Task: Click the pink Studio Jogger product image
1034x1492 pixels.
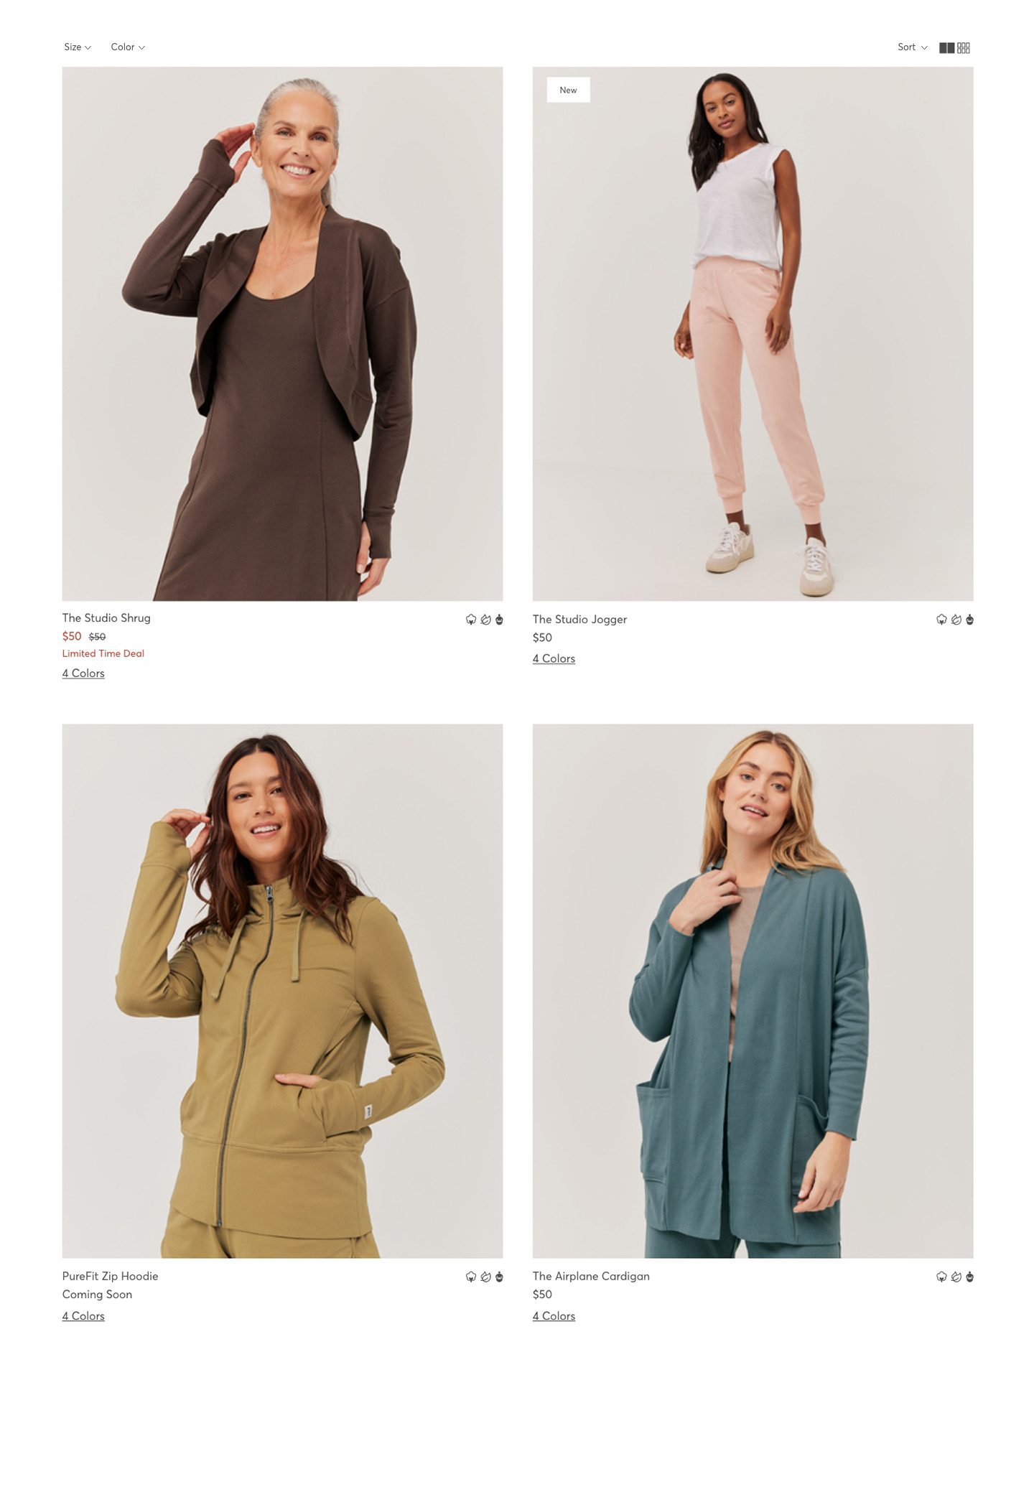Action: (753, 334)
